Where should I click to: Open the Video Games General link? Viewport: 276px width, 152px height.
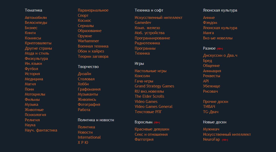coord(153,107)
